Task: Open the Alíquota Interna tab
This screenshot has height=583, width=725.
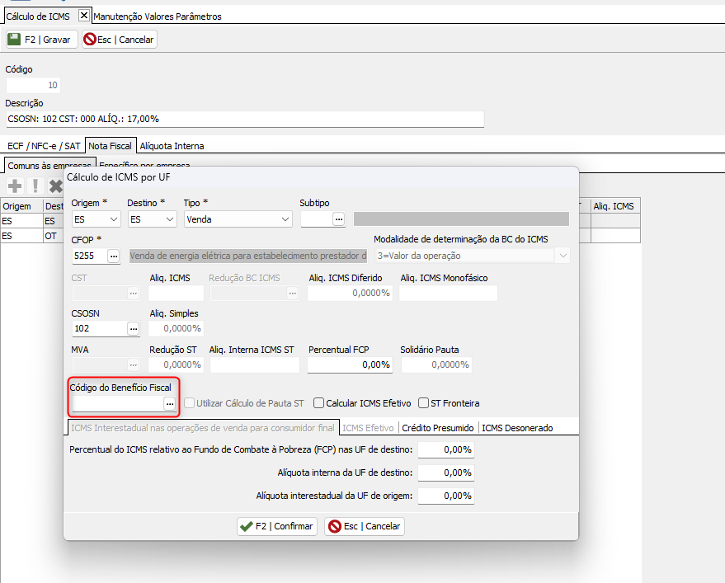Action: [x=172, y=146]
